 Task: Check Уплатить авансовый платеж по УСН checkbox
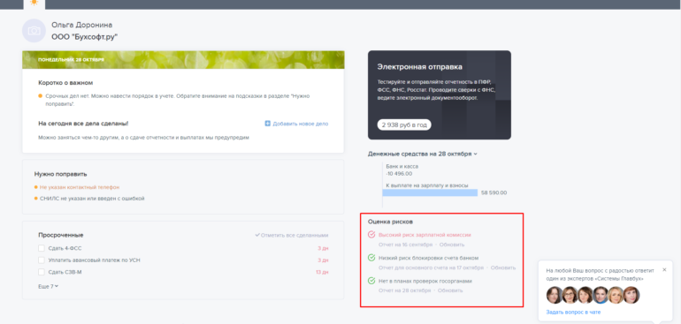click(42, 260)
